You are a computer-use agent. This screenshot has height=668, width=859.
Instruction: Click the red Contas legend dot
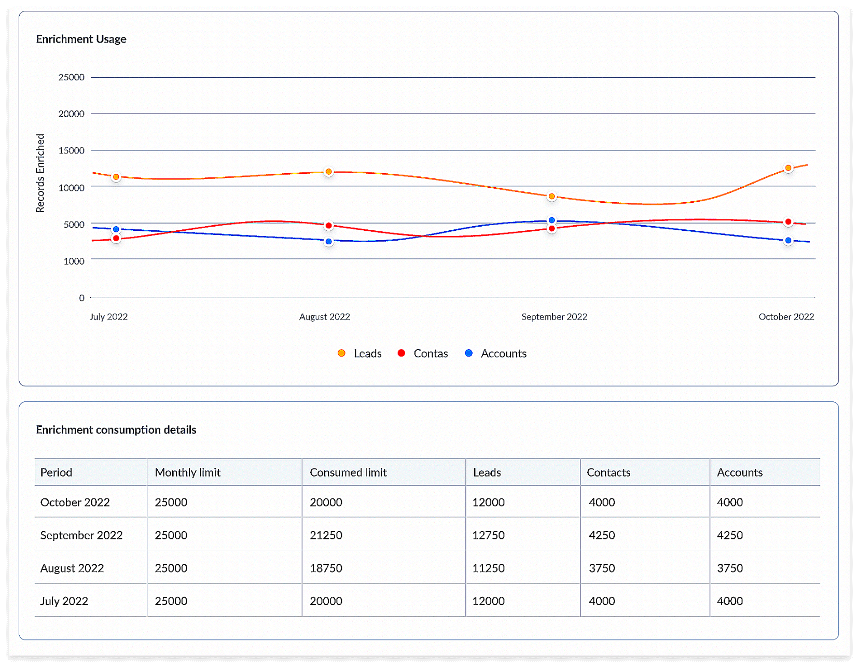coord(401,353)
